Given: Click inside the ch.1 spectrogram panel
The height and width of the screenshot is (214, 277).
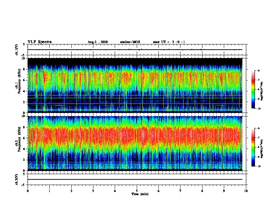Looking at the screenshot, I should point(135,85).
